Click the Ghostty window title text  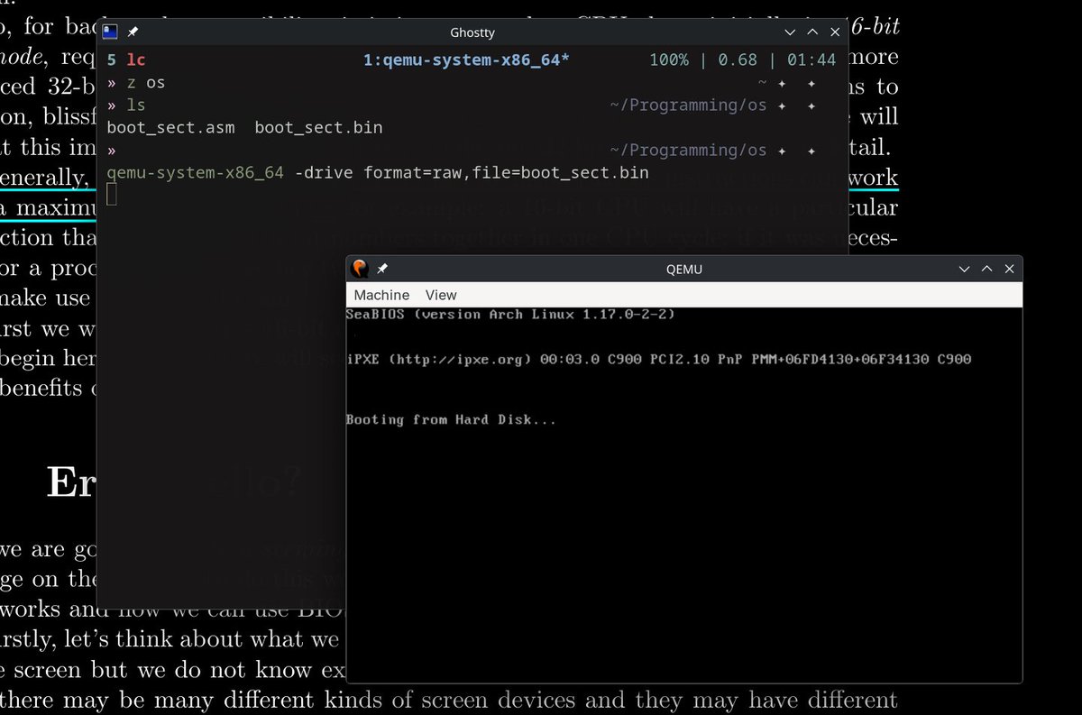pos(472,32)
